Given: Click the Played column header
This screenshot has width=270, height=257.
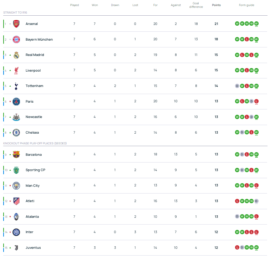Looking at the screenshot, I should coord(74,5).
